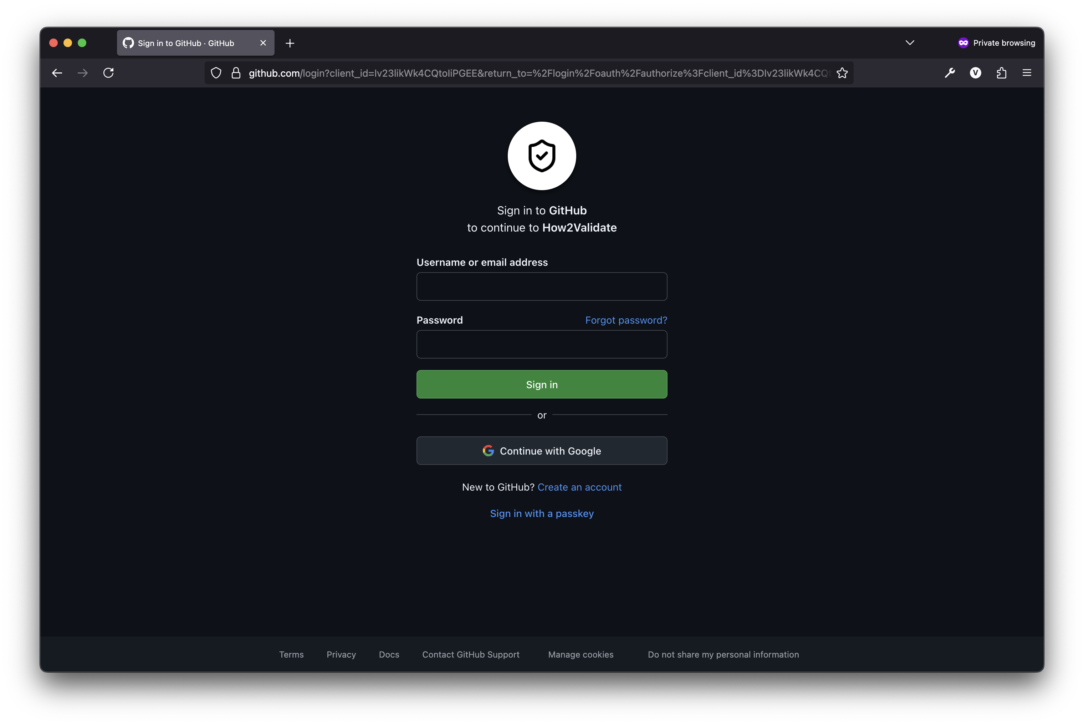Viewport: 1084px width, 725px height.
Task: Open the extensions puzzle icon
Action: coord(1001,73)
